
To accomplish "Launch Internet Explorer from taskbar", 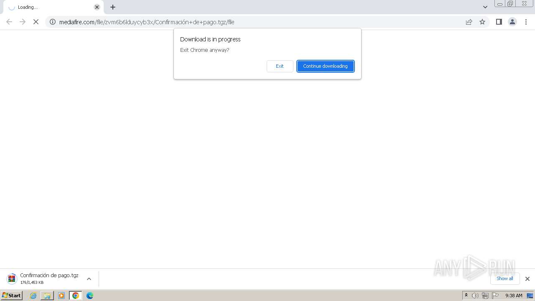I will pos(33,296).
